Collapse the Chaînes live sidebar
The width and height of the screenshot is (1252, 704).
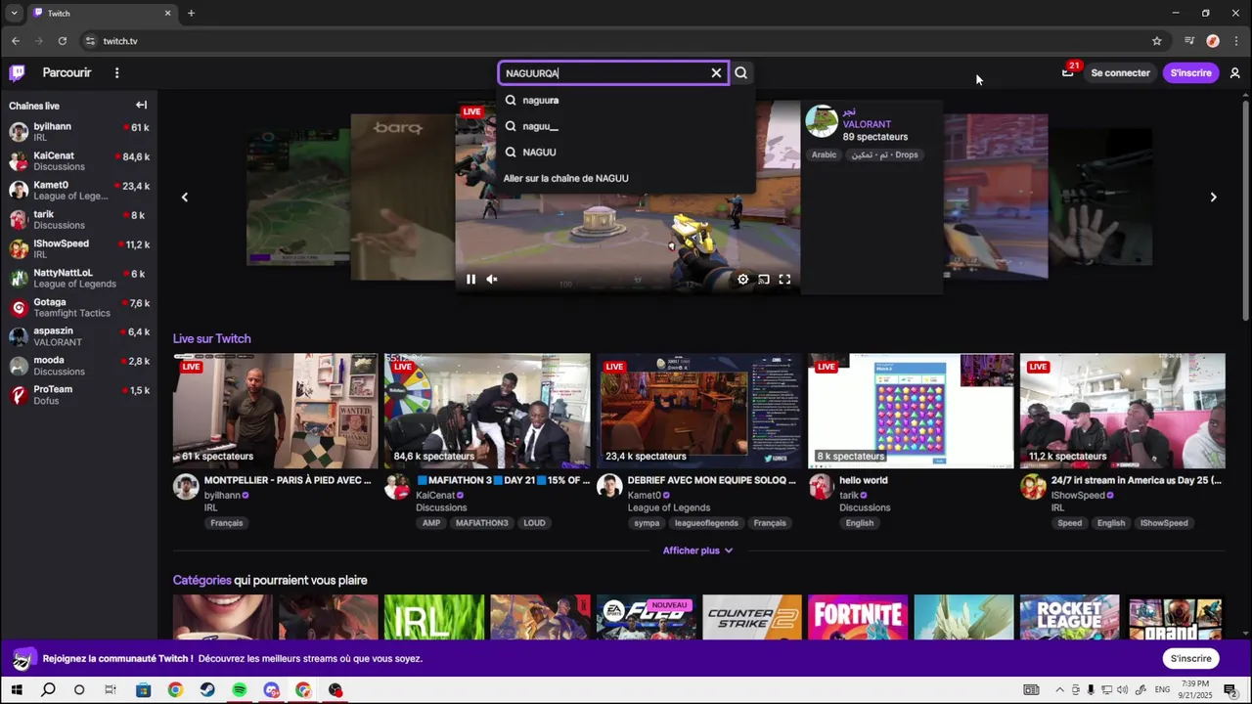tap(142, 105)
